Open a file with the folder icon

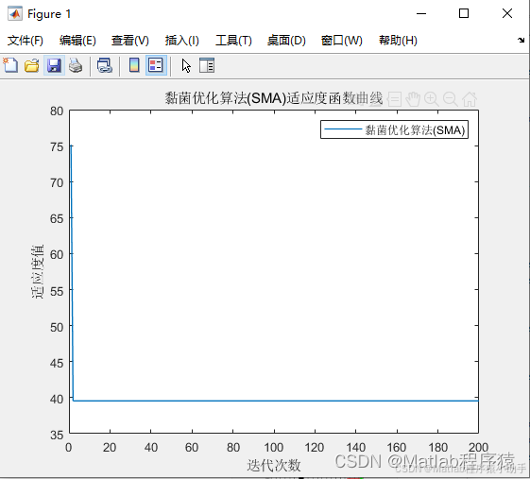point(32,65)
